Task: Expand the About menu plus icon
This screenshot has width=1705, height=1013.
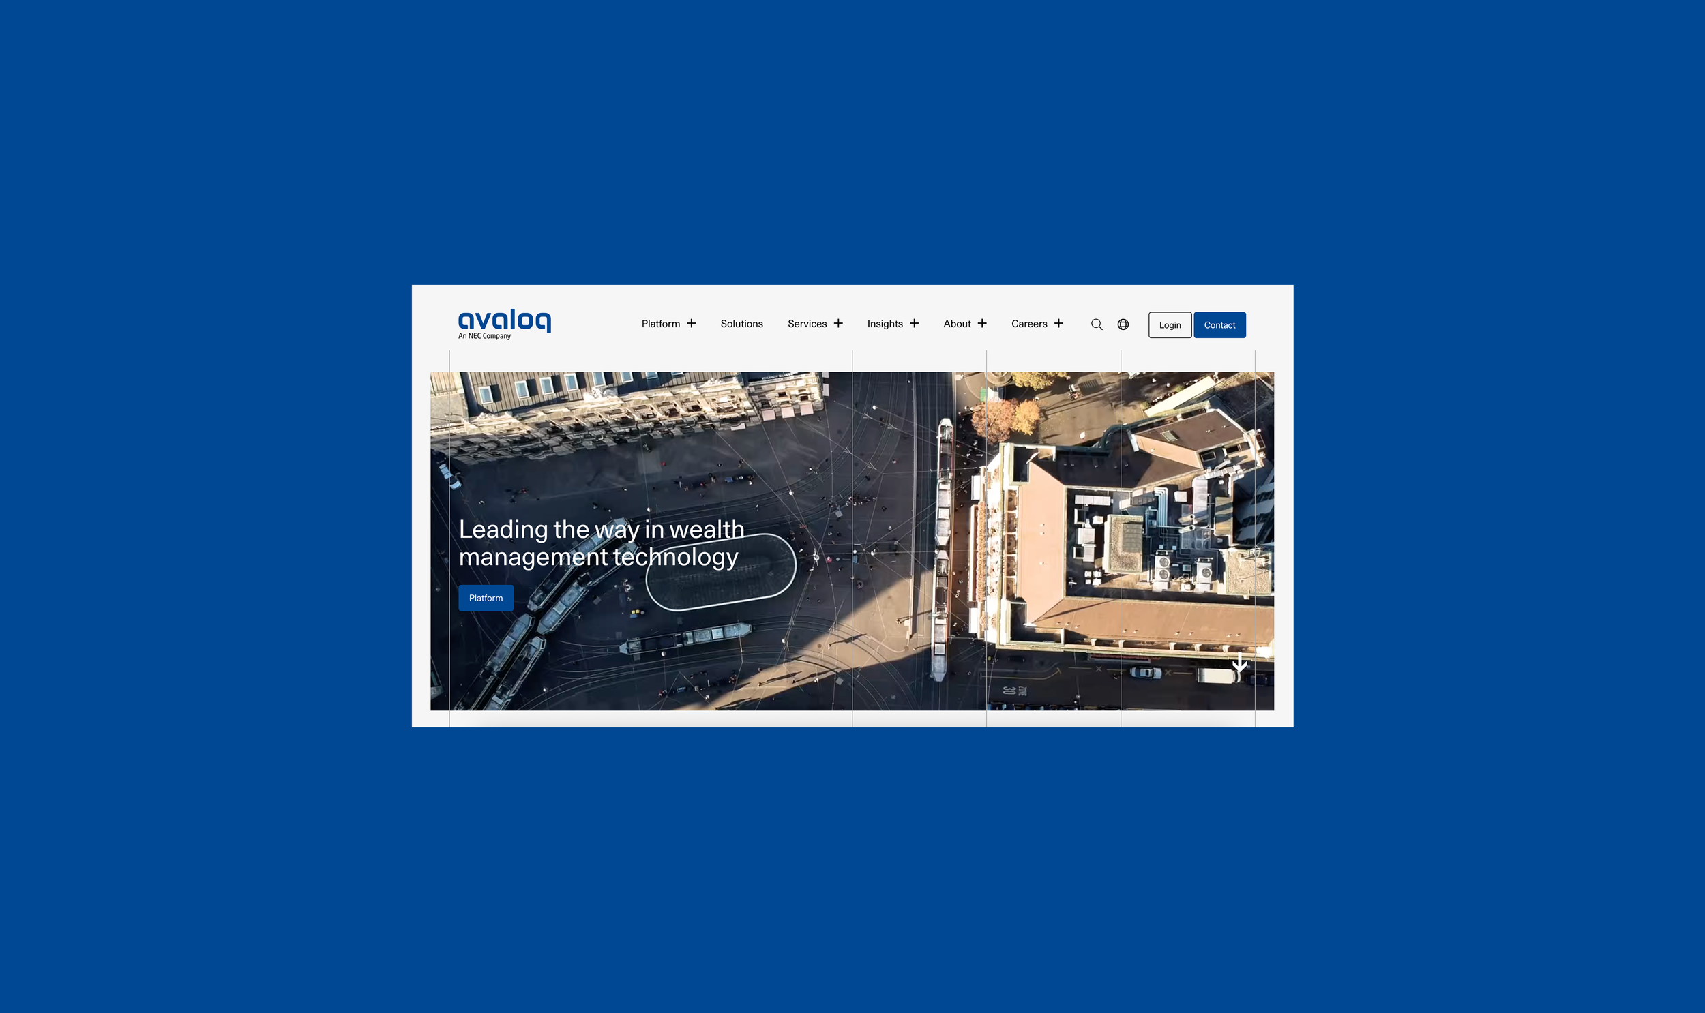Action: [982, 324]
